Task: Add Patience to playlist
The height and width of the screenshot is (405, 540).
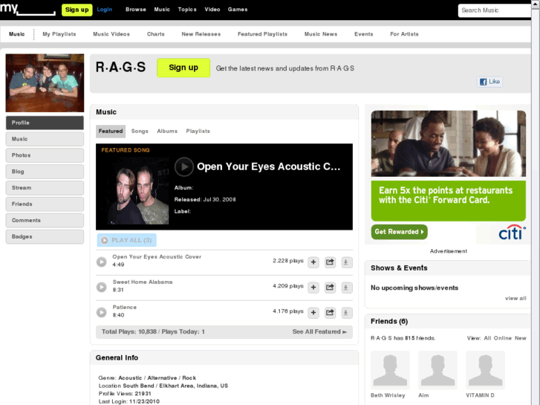Action: click(x=313, y=313)
